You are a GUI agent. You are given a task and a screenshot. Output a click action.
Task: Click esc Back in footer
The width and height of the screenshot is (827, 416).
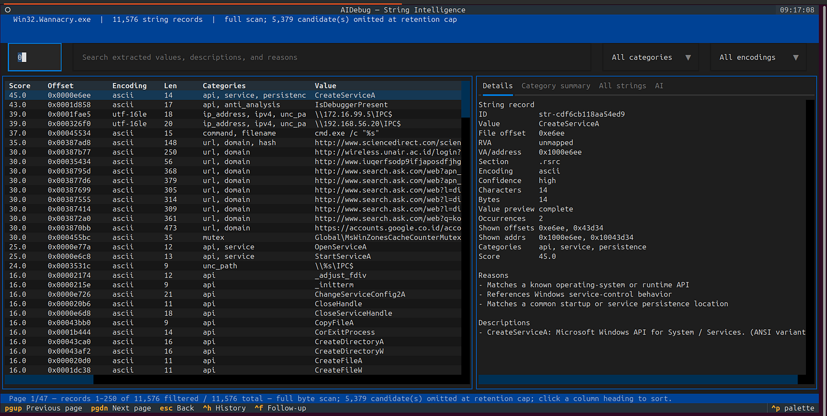tap(177, 408)
